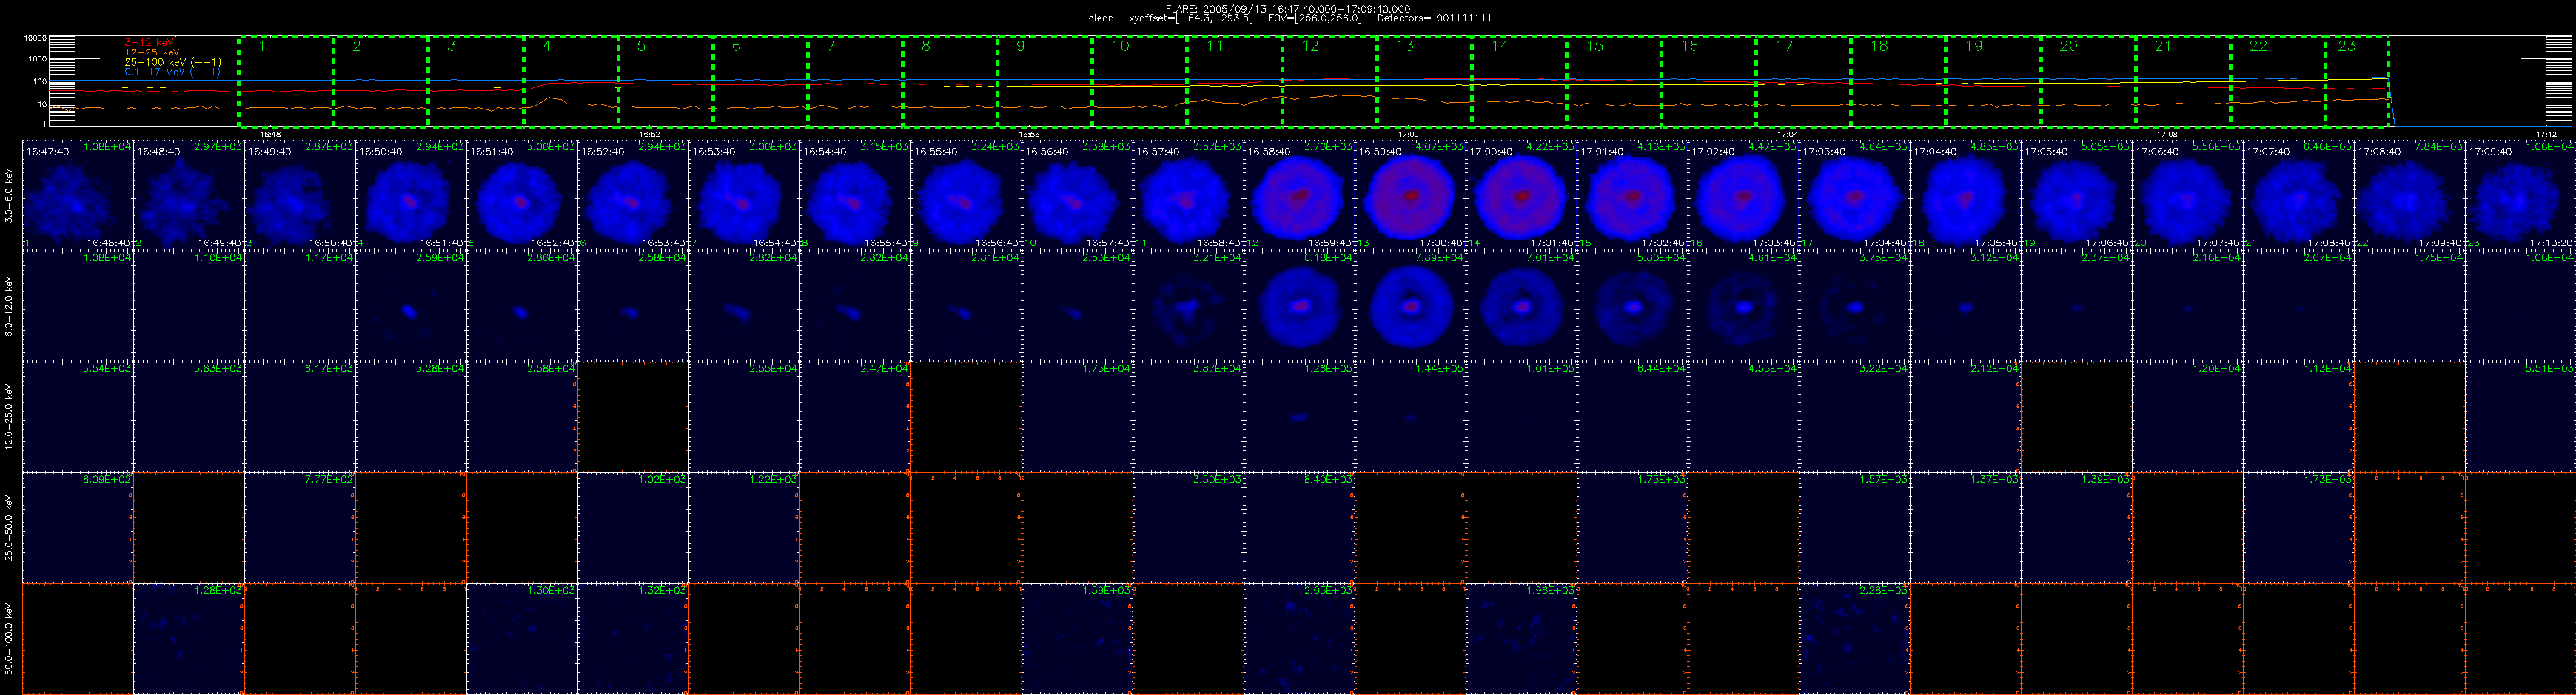Image resolution: width=2576 pixels, height=695 pixels.
Task: Choose the 3.0-6.0 keV image starting 17:01:40
Action: [1633, 194]
